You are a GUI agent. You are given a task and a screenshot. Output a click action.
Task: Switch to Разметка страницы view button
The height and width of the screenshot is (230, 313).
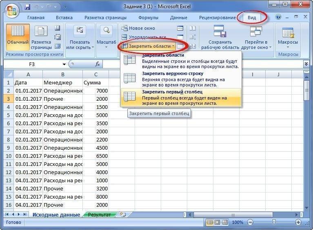41,37
